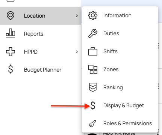Select Zones from the Location submenu
The image size is (162, 135).
[x=120, y=69]
